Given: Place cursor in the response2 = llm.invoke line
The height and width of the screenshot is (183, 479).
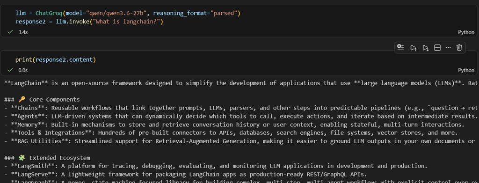Looking at the screenshot, I should (x=89, y=22).
